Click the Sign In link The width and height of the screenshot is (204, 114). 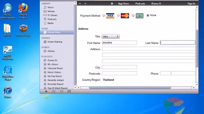click(x=191, y=3)
